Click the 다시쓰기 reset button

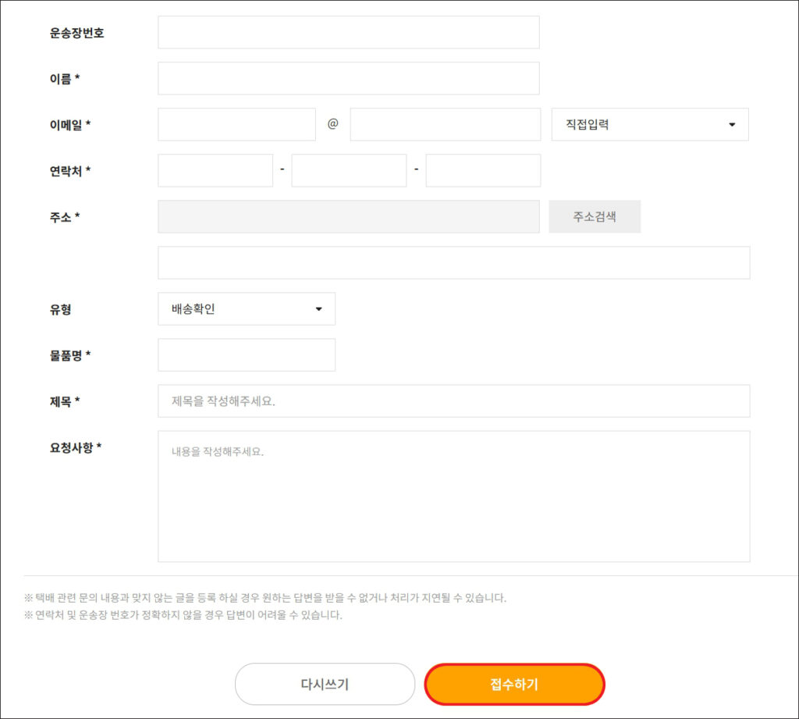click(x=325, y=684)
